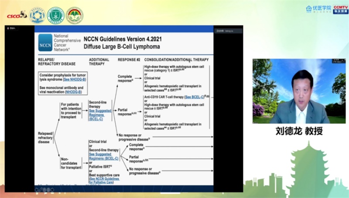Image resolution: width=349 pixels, height=198 pixels.
Task: Click the previous slide arrow in slideshow controls
Action: (x=37, y=190)
